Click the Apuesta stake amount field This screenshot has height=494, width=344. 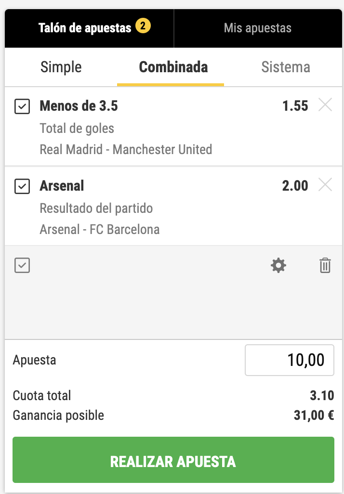point(289,360)
